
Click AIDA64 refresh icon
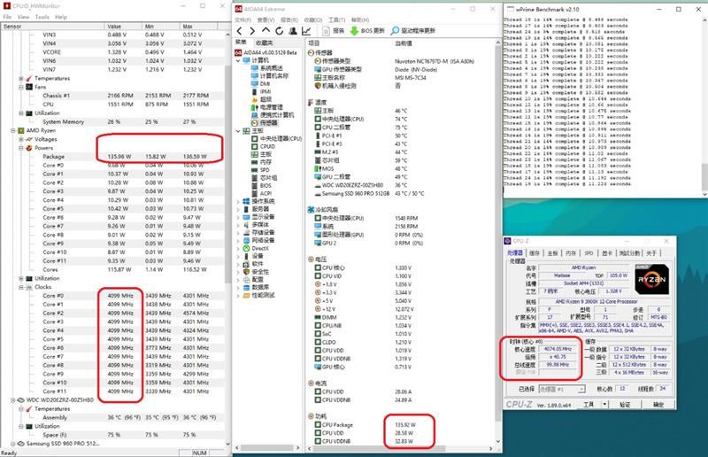pyautogui.click(x=279, y=31)
